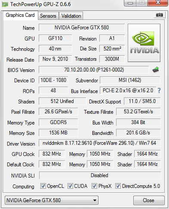Click the Close button
Viewport: 169px width, 209px height.
(x=149, y=200)
